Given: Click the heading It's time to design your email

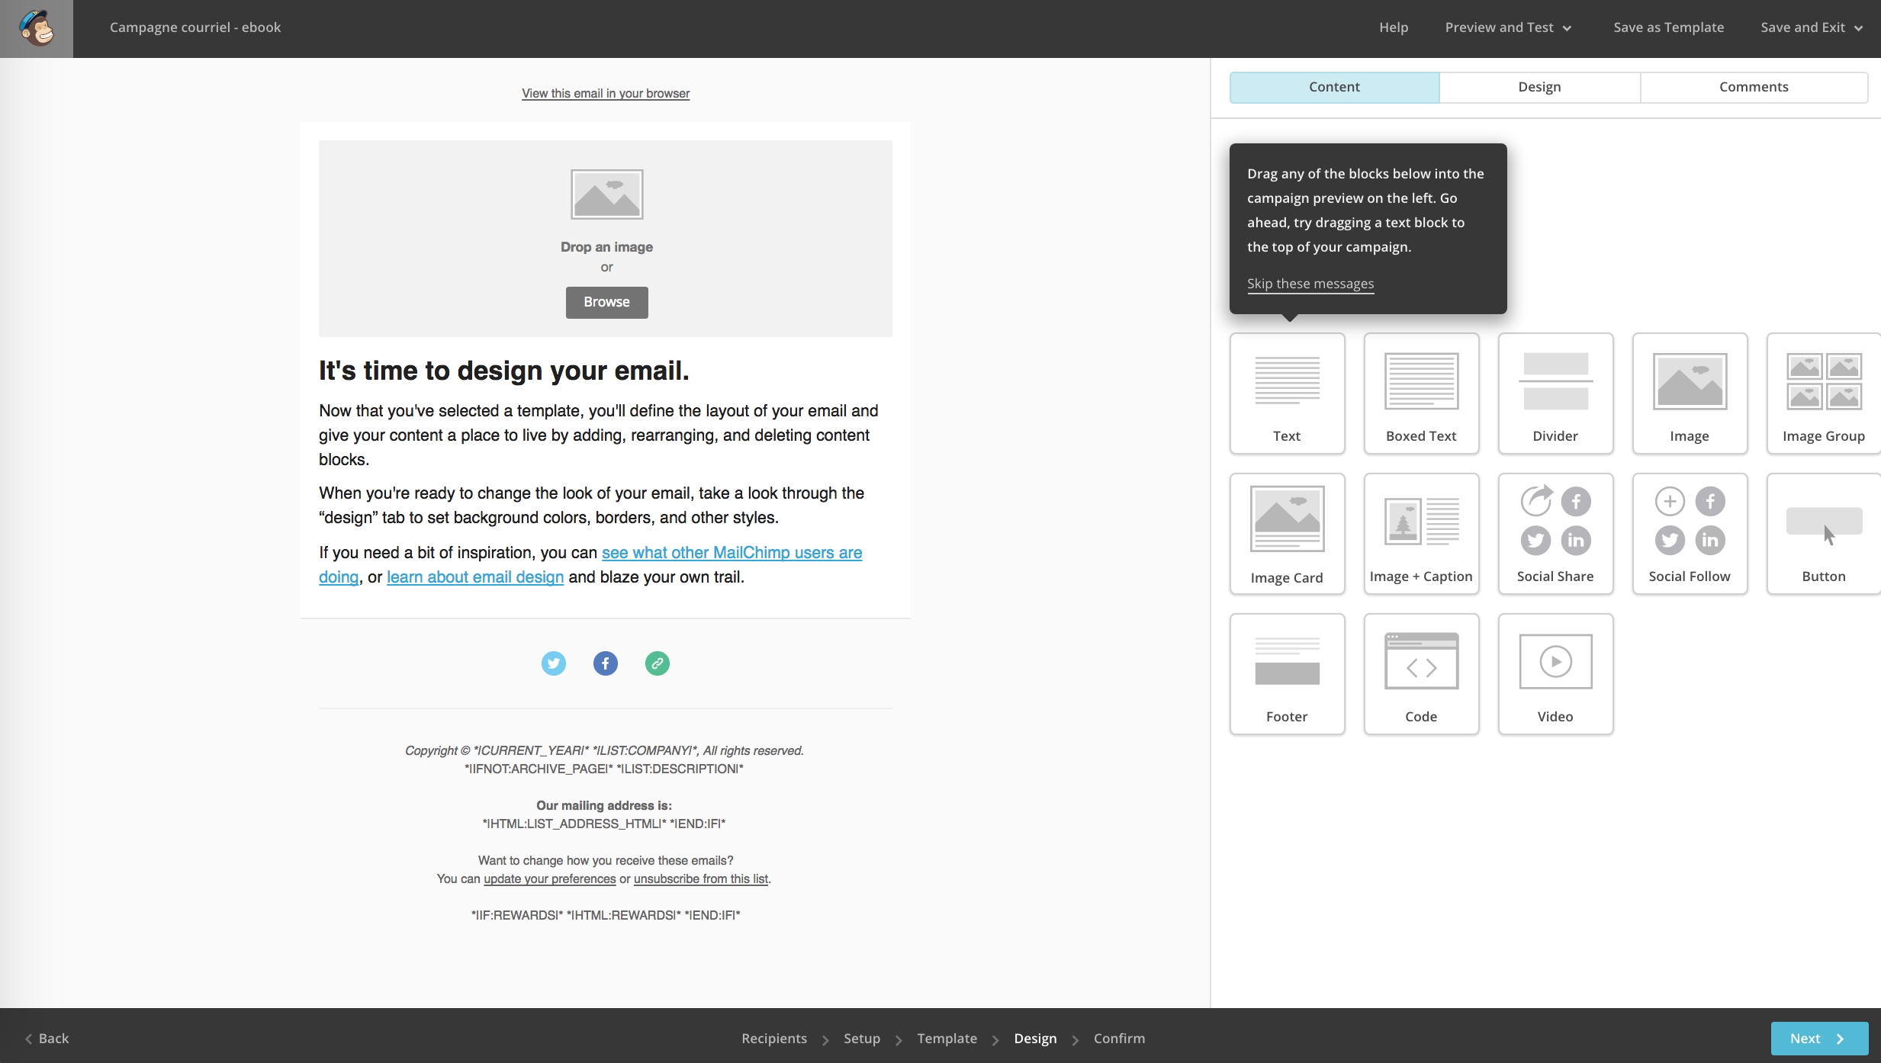Looking at the screenshot, I should (x=503, y=371).
